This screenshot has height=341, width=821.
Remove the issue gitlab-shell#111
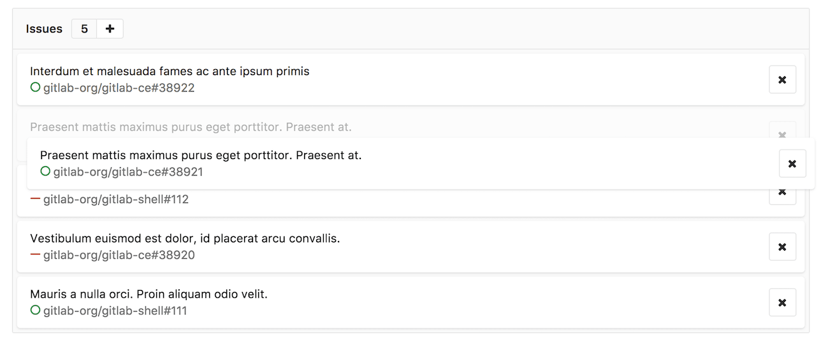coord(782,302)
